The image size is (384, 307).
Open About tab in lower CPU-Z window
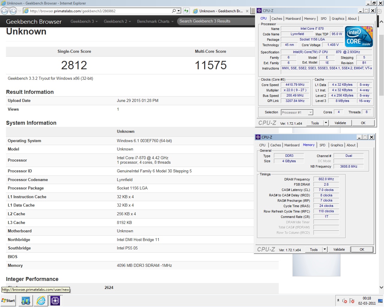click(351, 145)
